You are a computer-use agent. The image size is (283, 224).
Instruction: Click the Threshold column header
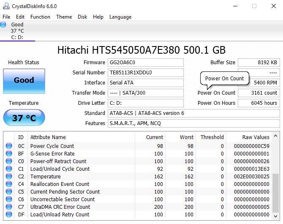pos(211,137)
